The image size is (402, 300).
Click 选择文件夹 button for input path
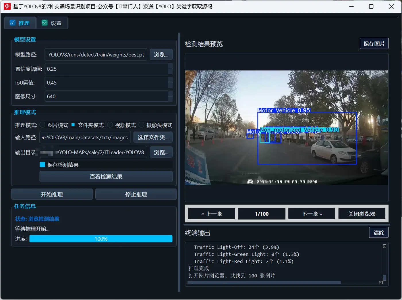point(153,137)
